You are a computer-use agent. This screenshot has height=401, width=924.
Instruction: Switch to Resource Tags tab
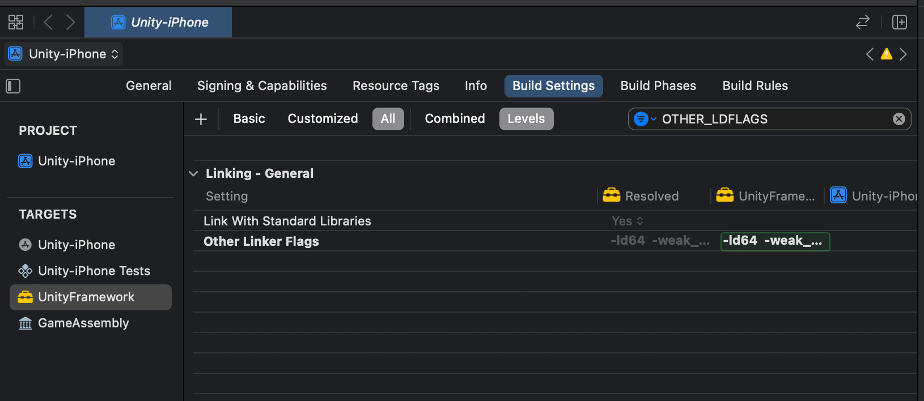click(x=396, y=86)
